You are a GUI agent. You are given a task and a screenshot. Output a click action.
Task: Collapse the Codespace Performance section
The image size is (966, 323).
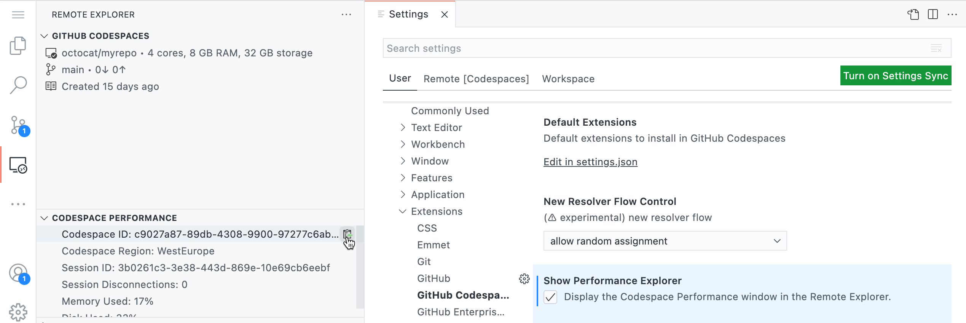coord(44,218)
